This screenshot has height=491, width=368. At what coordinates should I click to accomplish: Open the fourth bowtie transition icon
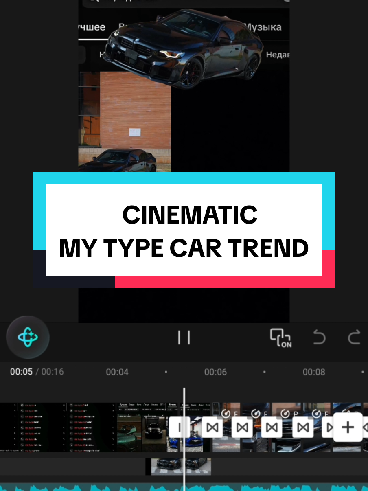click(x=302, y=427)
